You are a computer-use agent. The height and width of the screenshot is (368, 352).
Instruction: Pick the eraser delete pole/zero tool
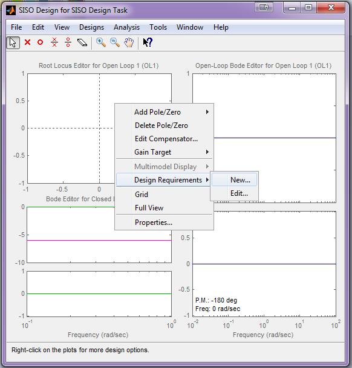[82, 42]
